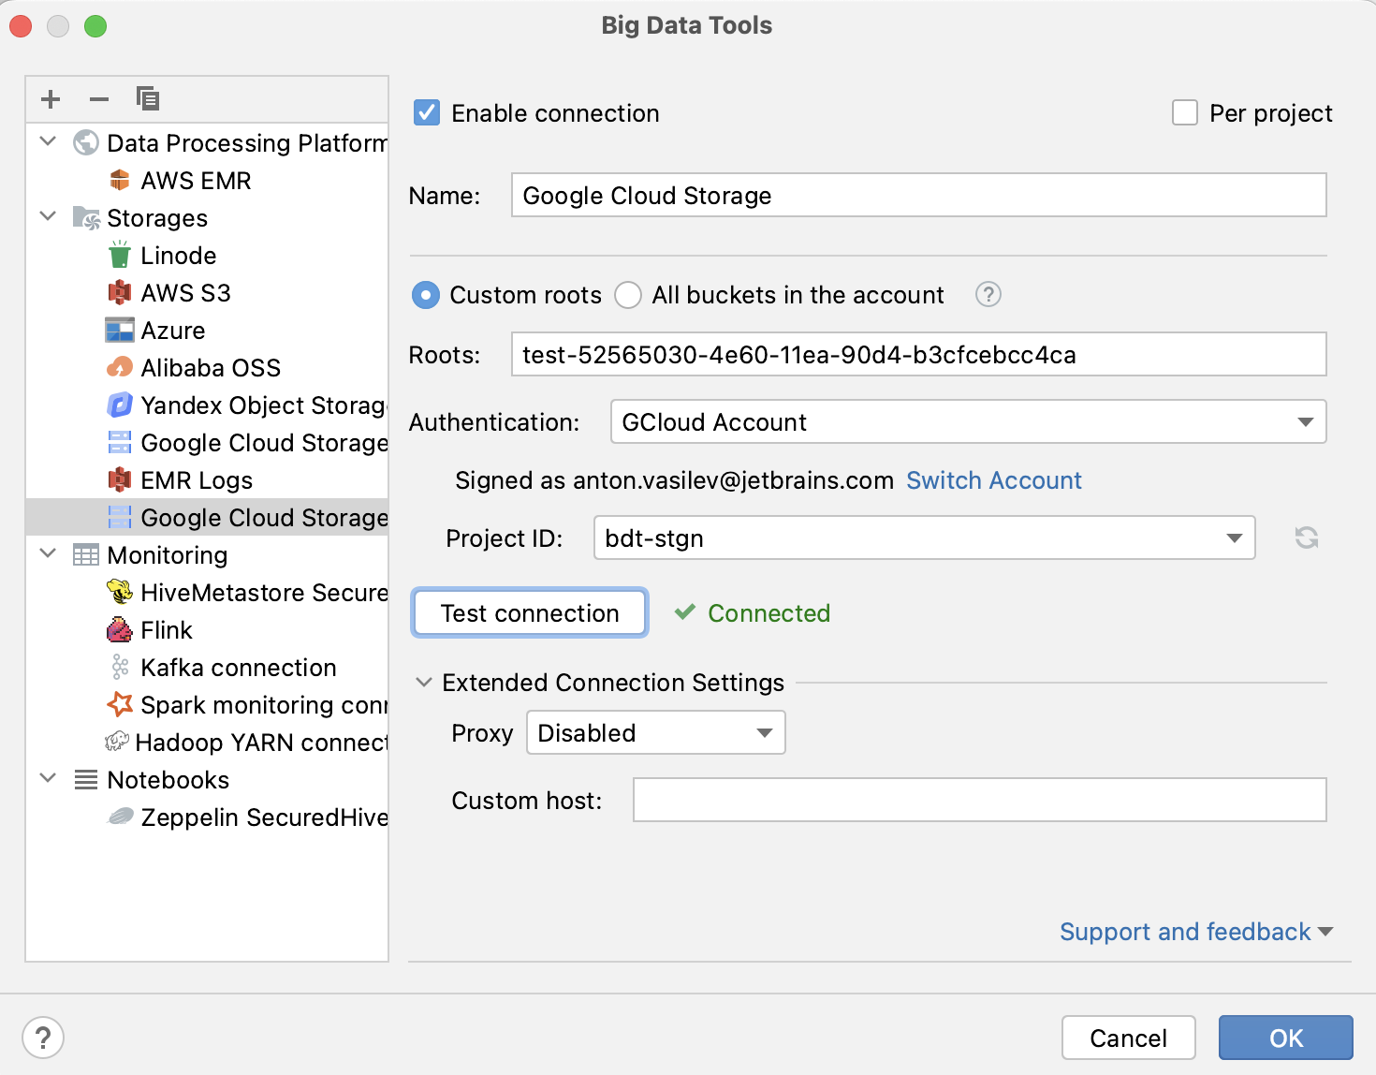Screen dimensions: 1376x1075
Task: Select All buckets in the account
Action: [x=628, y=295]
